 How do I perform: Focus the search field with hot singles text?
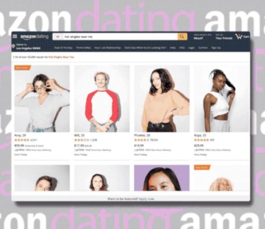[120, 37]
